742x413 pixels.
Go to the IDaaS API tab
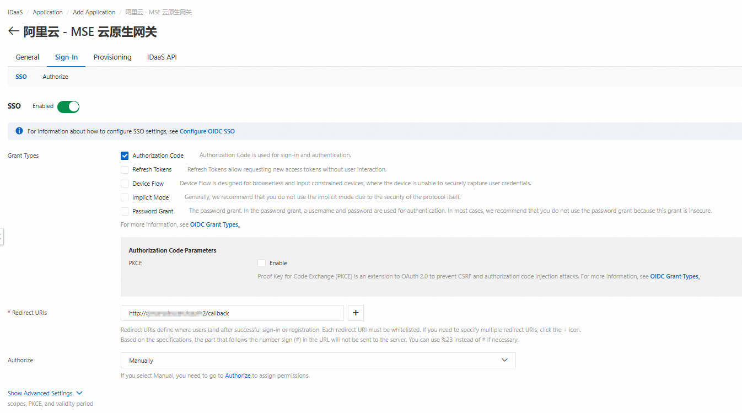162,57
